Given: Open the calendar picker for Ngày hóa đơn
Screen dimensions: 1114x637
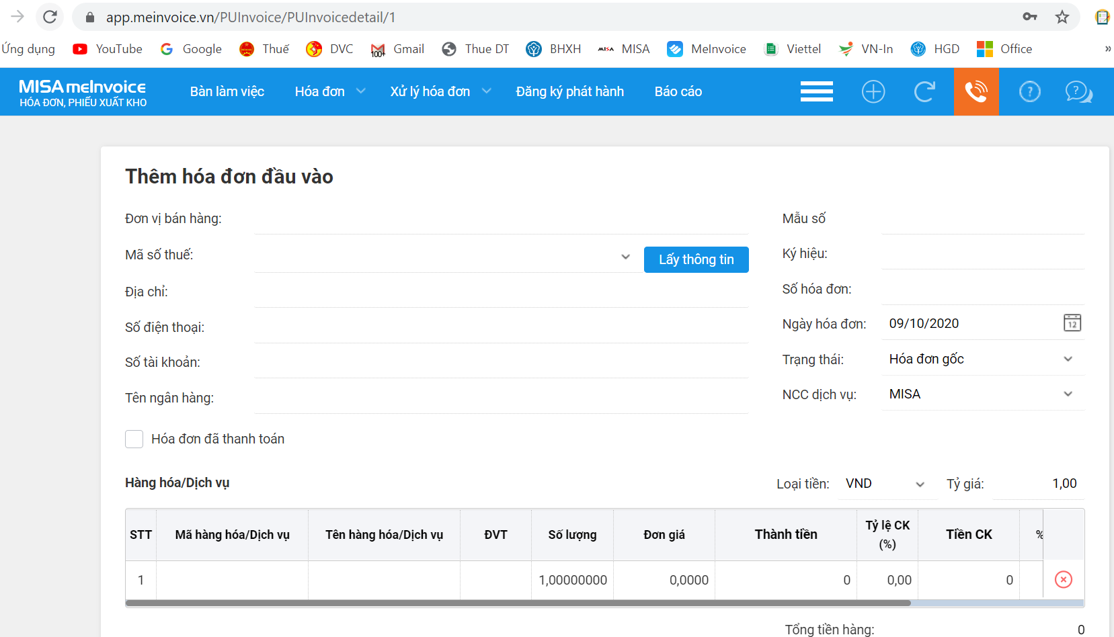Looking at the screenshot, I should click(1072, 323).
